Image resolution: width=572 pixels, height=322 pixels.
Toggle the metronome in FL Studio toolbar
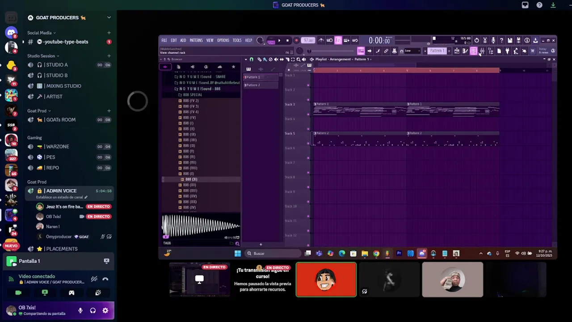click(321, 40)
